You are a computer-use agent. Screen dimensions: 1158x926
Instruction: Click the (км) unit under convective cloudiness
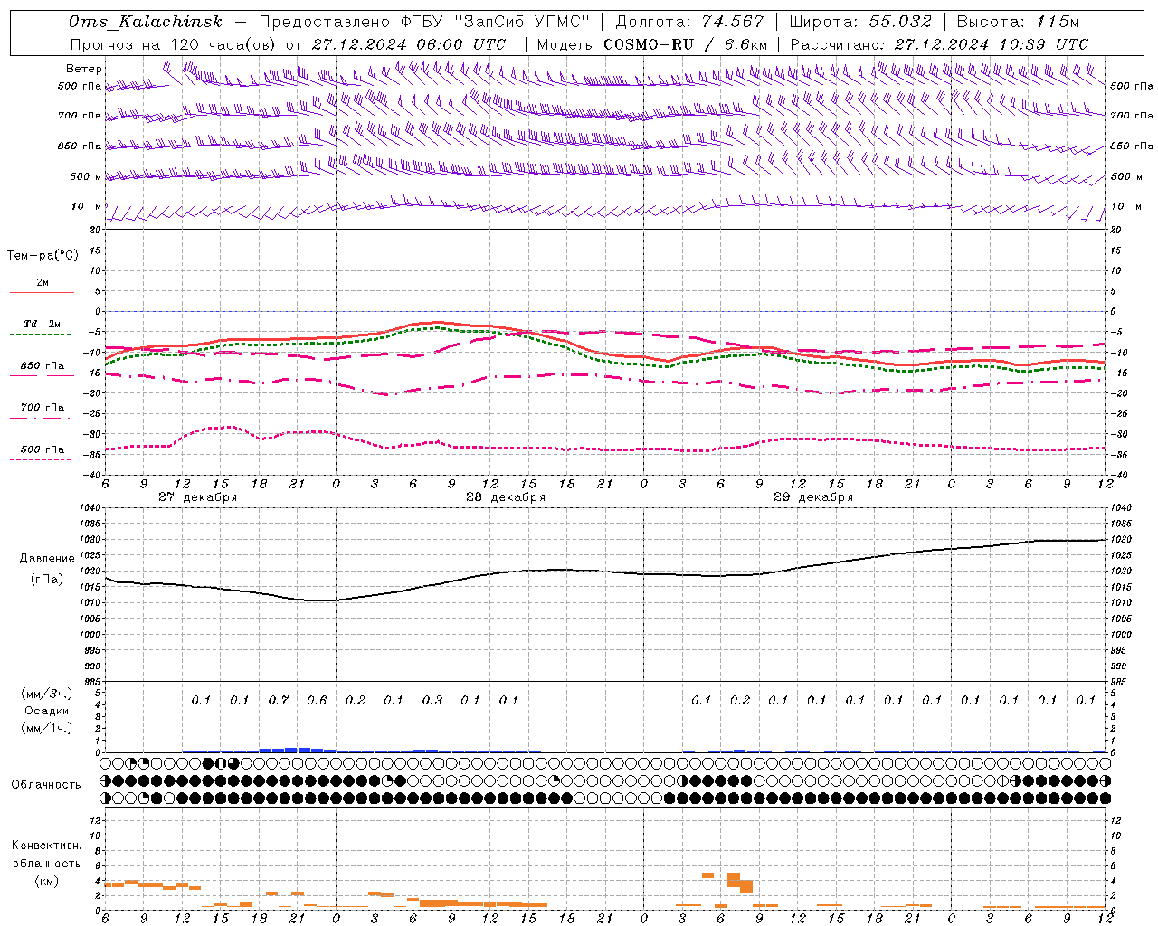point(46,881)
